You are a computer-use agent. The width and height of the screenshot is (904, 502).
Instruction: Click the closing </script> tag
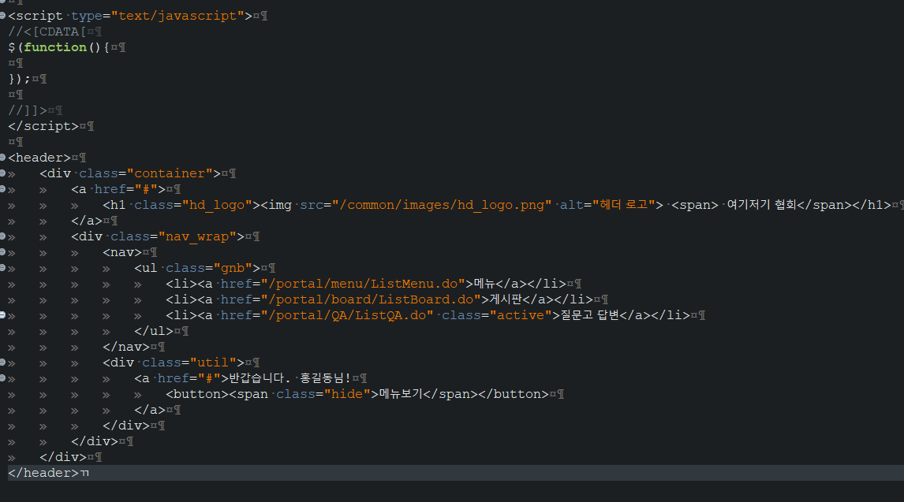point(43,126)
